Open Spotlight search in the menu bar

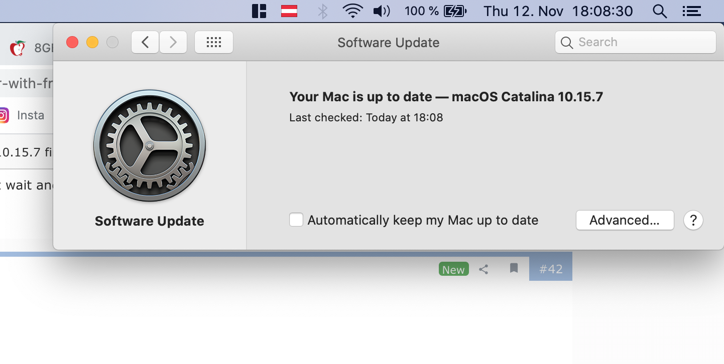pyautogui.click(x=660, y=11)
